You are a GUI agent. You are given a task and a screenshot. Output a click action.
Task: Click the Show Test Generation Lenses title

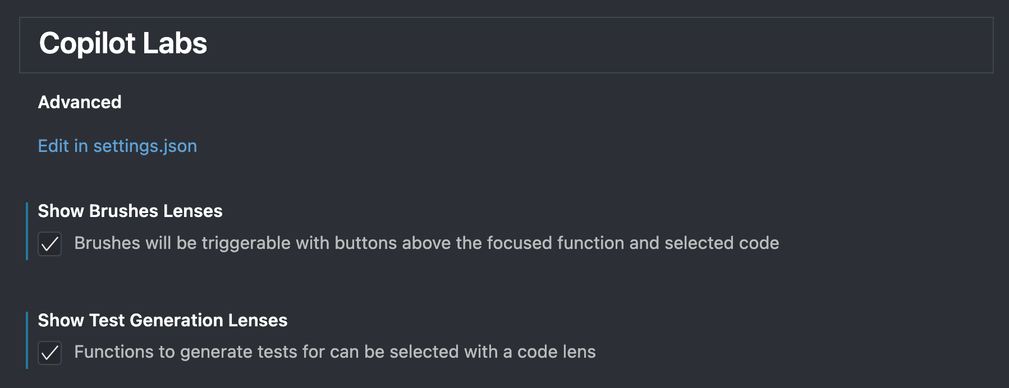pos(162,320)
